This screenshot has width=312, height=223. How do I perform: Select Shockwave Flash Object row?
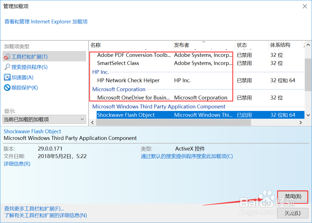[200, 115]
